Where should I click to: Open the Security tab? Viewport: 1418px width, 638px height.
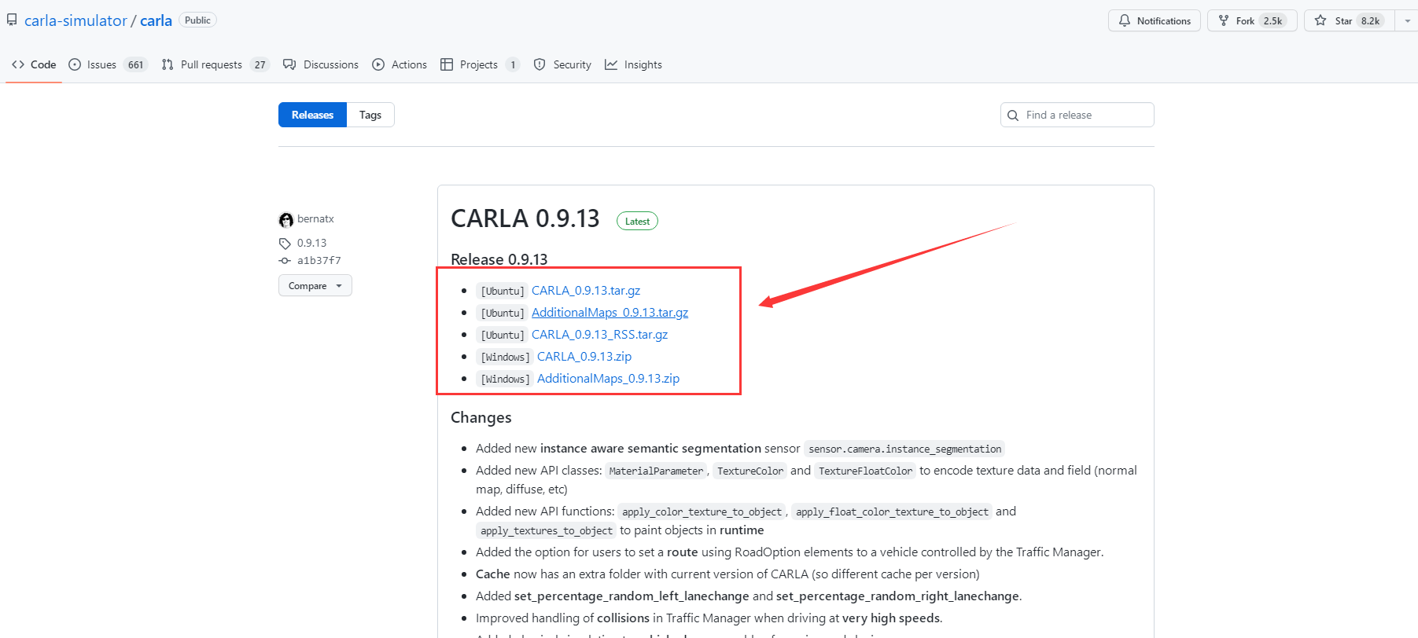coord(562,64)
